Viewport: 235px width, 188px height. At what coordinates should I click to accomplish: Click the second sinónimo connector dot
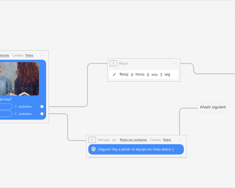click(42, 114)
